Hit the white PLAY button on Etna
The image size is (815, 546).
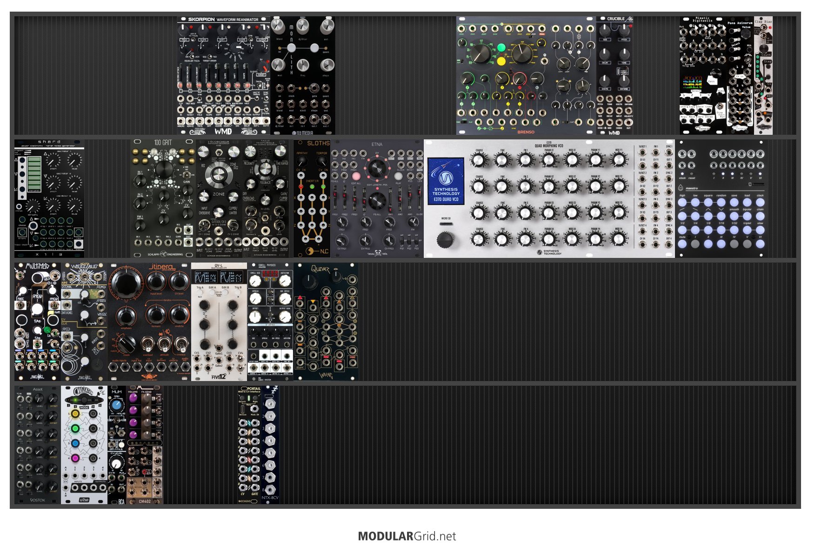(x=398, y=176)
